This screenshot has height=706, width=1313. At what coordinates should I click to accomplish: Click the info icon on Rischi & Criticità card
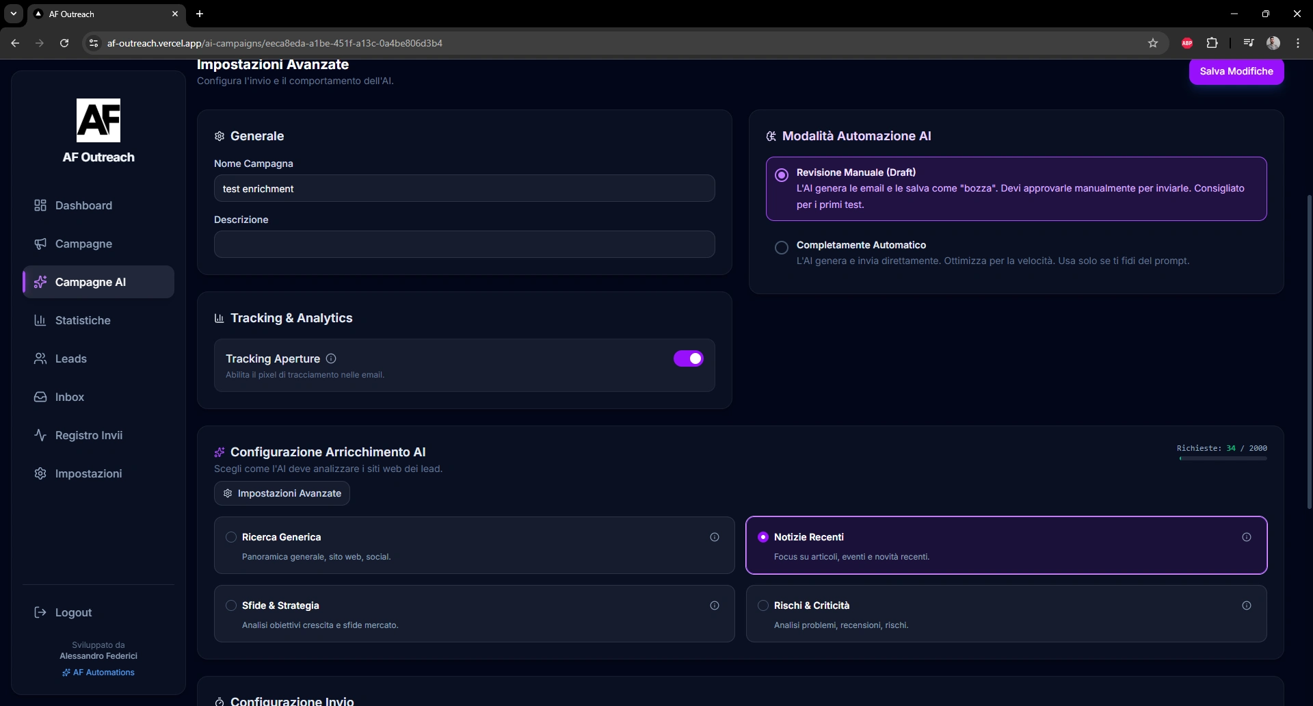click(x=1247, y=605)
